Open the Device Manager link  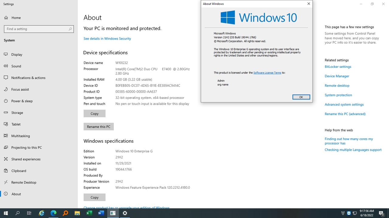pos(337,76)
